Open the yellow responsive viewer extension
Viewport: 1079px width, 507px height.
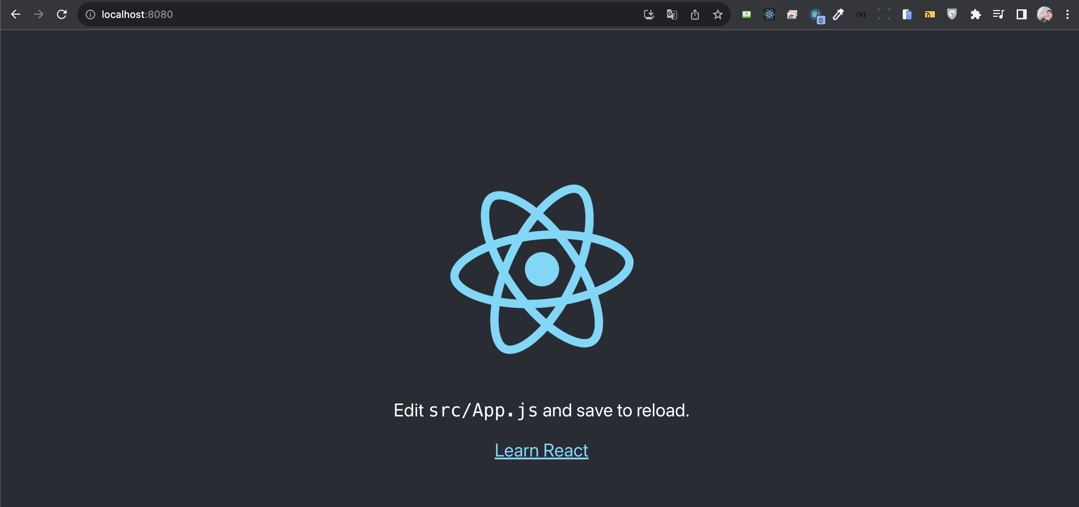tap(930, 15)
